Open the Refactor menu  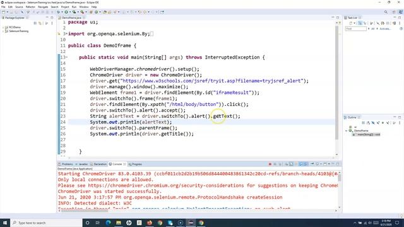tap(30, 7)
